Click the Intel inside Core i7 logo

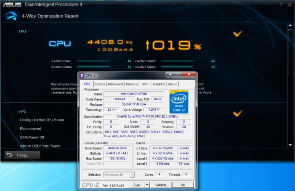pyautogui.click(x=179, y=101)
